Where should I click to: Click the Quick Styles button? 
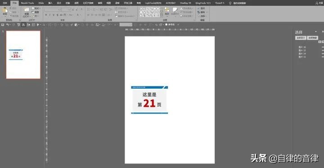pos(175,12)
